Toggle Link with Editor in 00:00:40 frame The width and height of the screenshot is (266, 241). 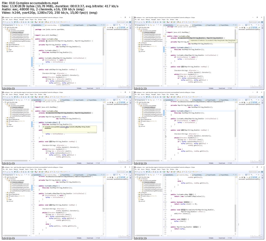coord(19,25)
